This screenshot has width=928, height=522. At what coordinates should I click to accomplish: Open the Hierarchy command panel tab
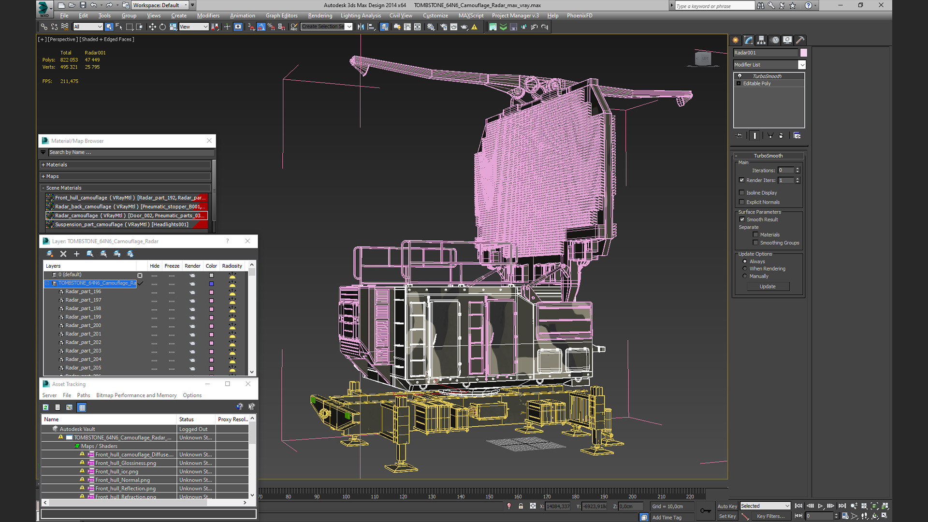762,40
